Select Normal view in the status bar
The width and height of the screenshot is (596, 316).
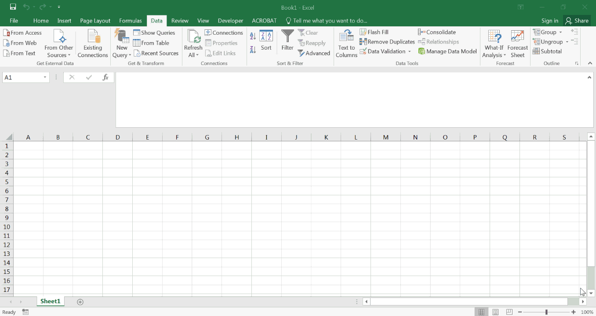[x=482, y=312]
